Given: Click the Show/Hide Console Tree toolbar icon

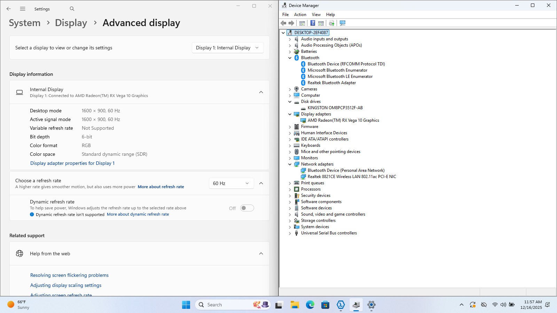Looking at the screenshot, I should coord(302,23).
